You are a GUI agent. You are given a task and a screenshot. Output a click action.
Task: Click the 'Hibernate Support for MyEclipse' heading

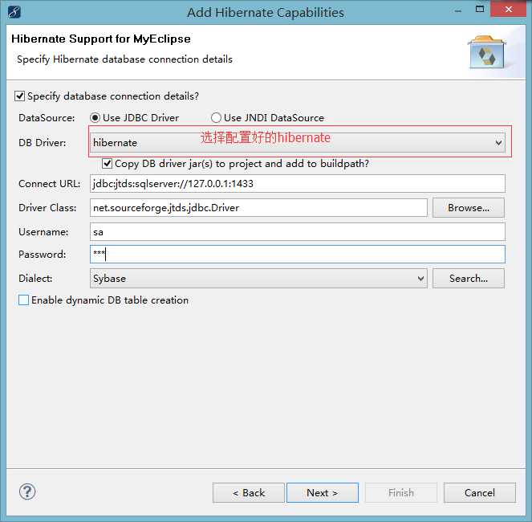pos(101,39)
